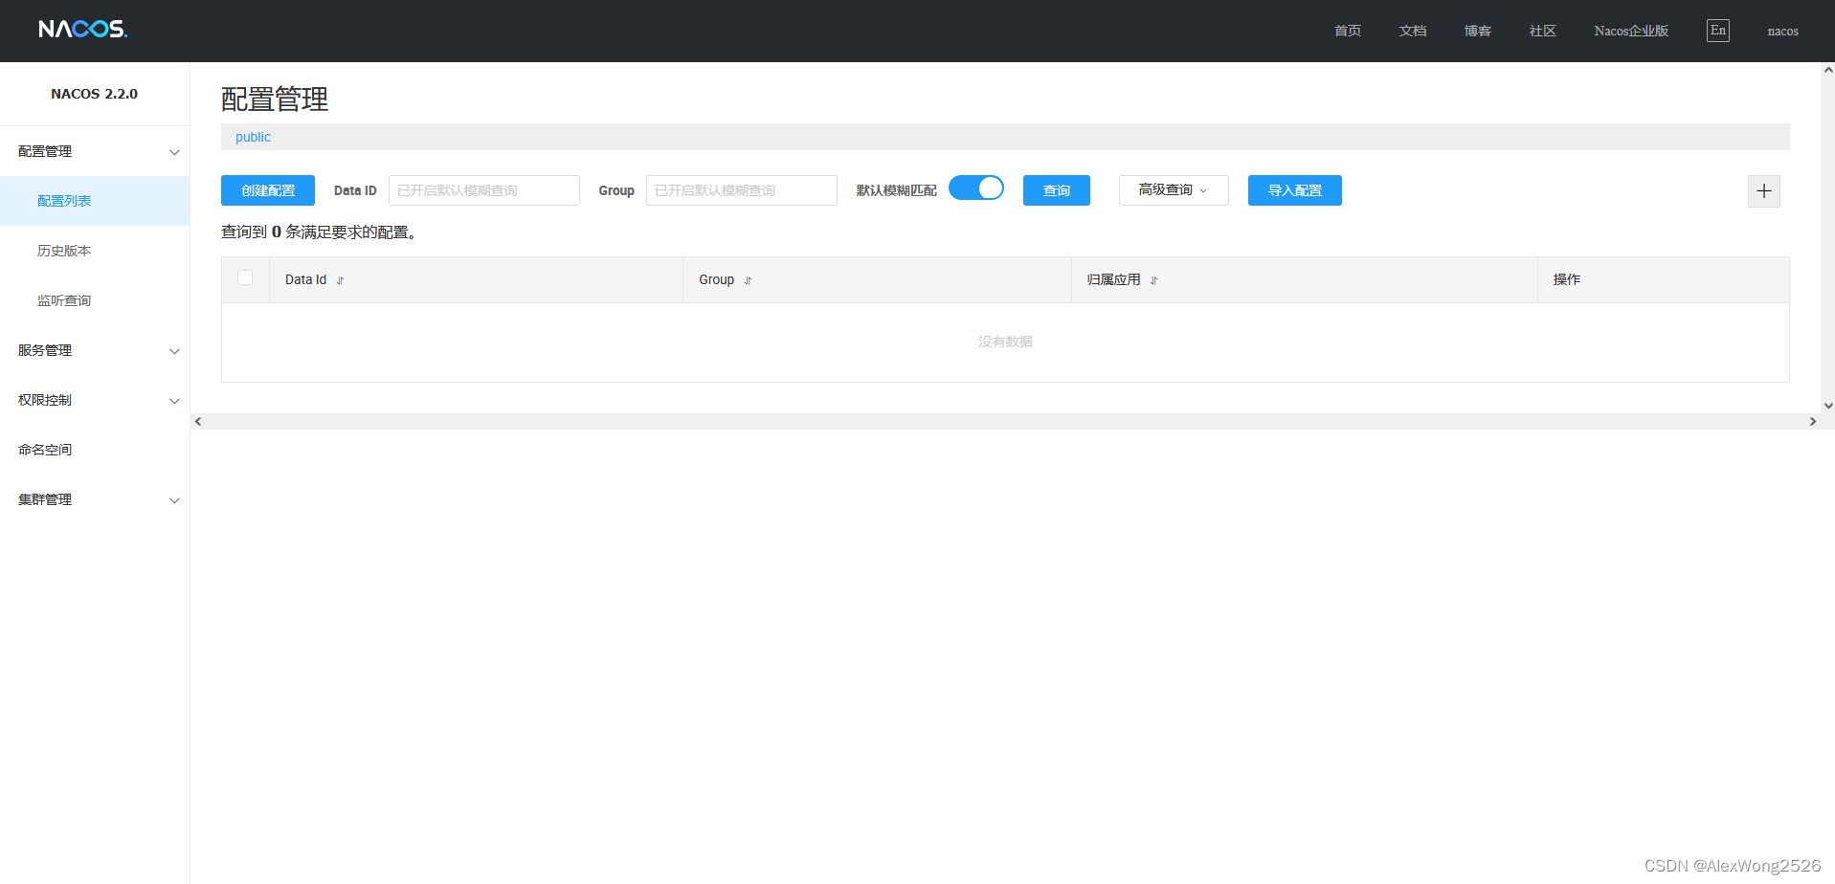Open 历史版本 in the sidebar
This screenshot has height=884, width=1835.
coord(95,251)
